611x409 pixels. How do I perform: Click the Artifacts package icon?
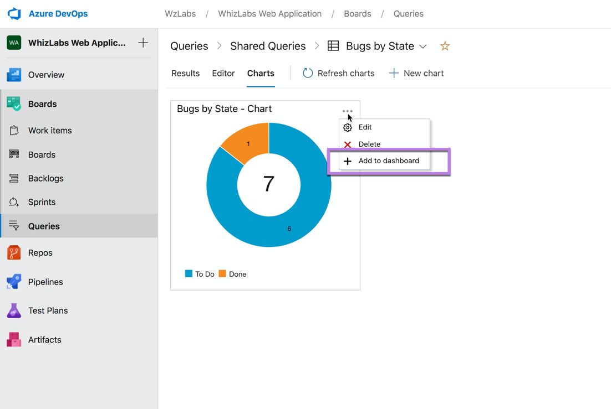click(x=14, y=339)
